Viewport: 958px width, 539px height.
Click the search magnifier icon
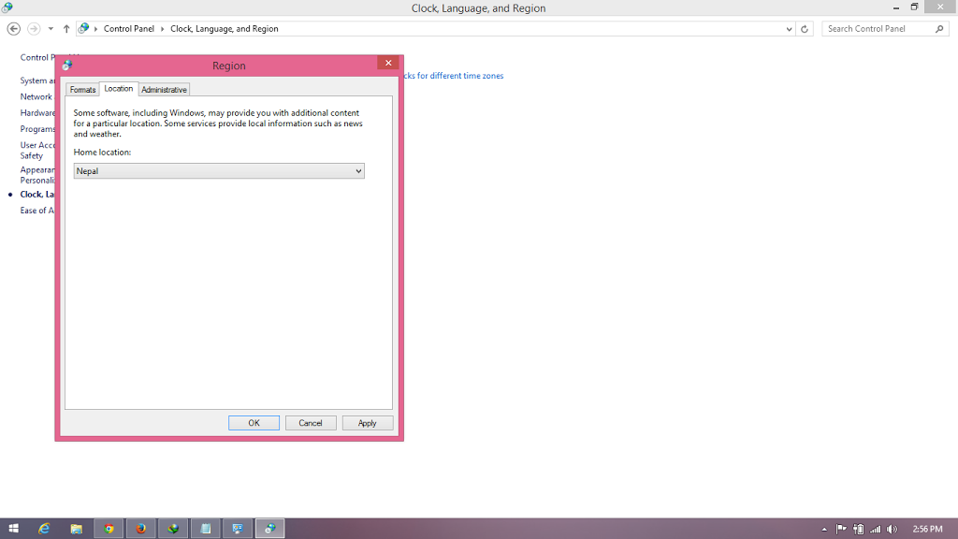[940, 29]
